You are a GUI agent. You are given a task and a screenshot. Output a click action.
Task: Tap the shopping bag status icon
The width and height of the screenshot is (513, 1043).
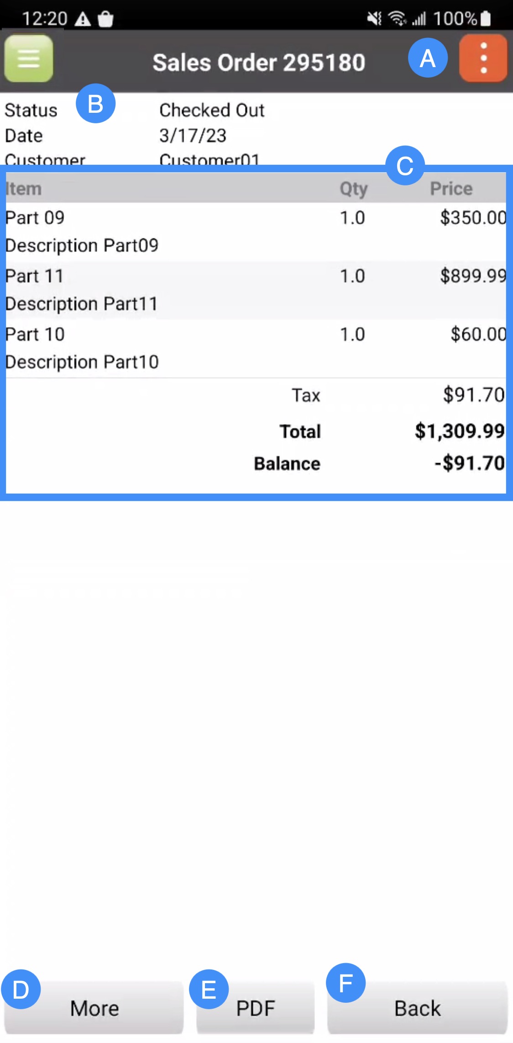click(x=105, y=19)
